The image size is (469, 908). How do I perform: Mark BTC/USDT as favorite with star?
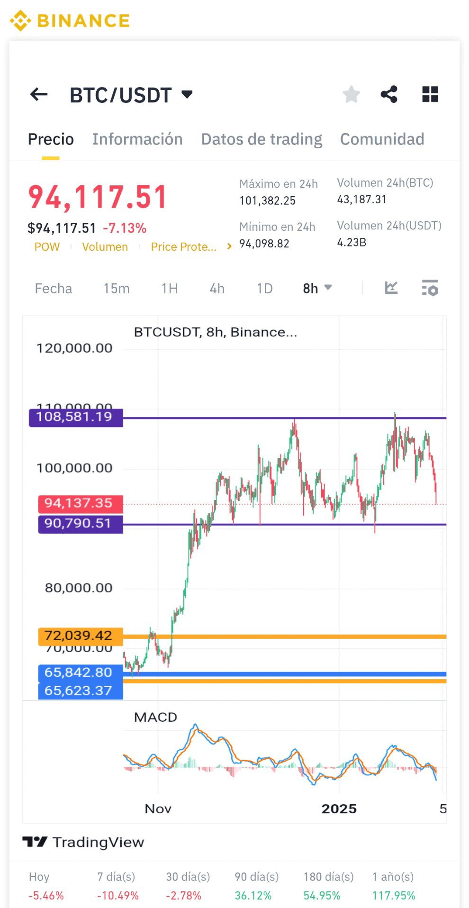351,94
